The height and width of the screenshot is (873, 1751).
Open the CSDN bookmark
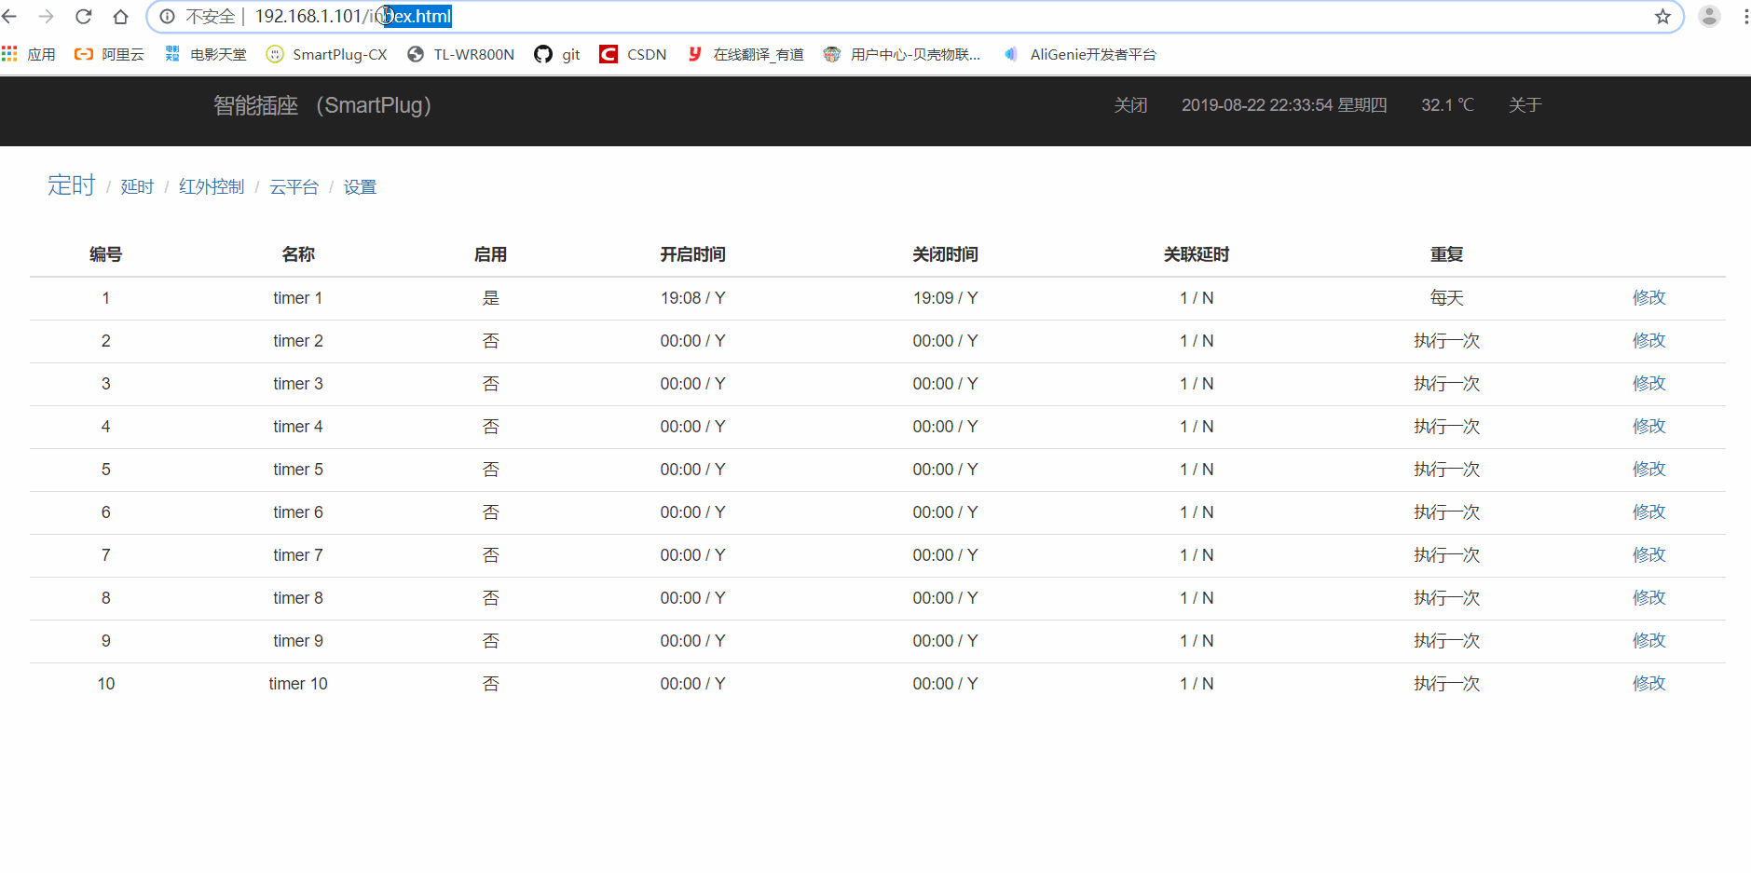coord(634,54)
